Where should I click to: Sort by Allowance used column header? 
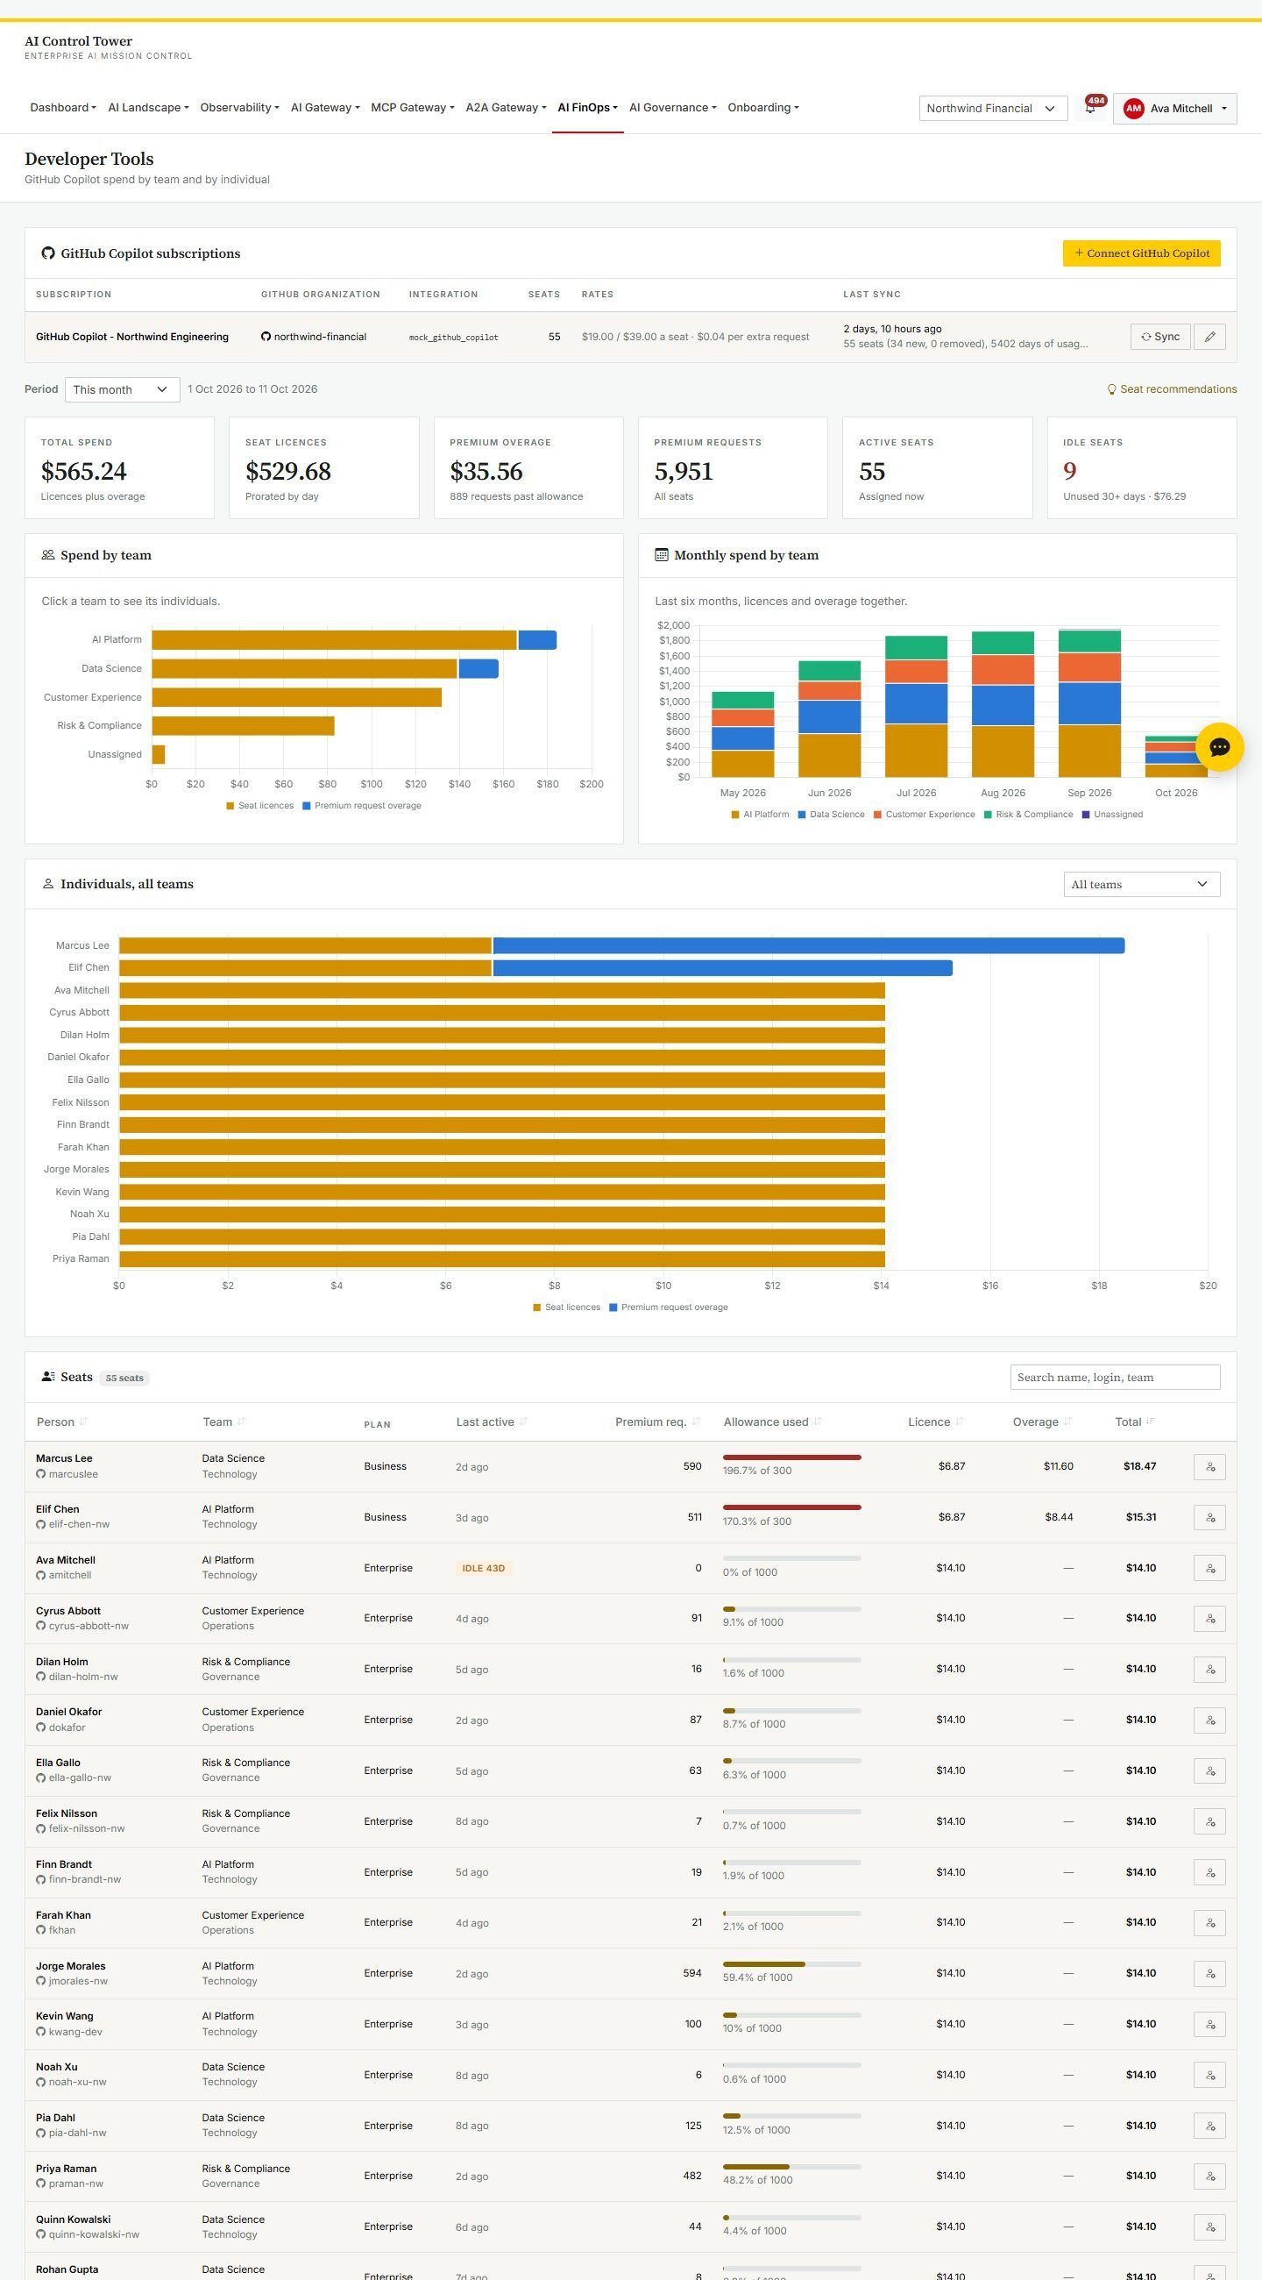coord(773,1421)
